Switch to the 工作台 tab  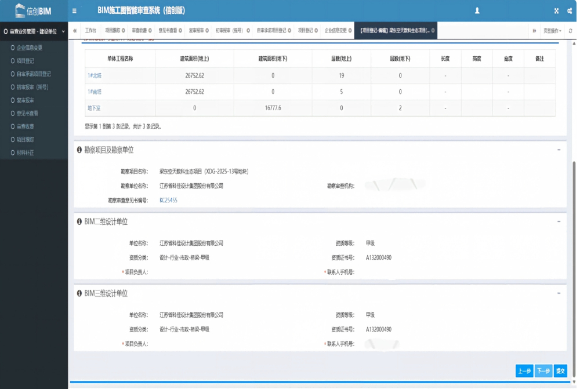click(90, 30)
